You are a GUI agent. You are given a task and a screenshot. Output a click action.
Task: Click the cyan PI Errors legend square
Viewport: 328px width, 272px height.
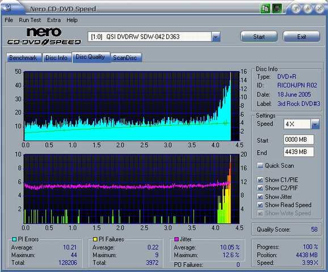click(14, 239)
